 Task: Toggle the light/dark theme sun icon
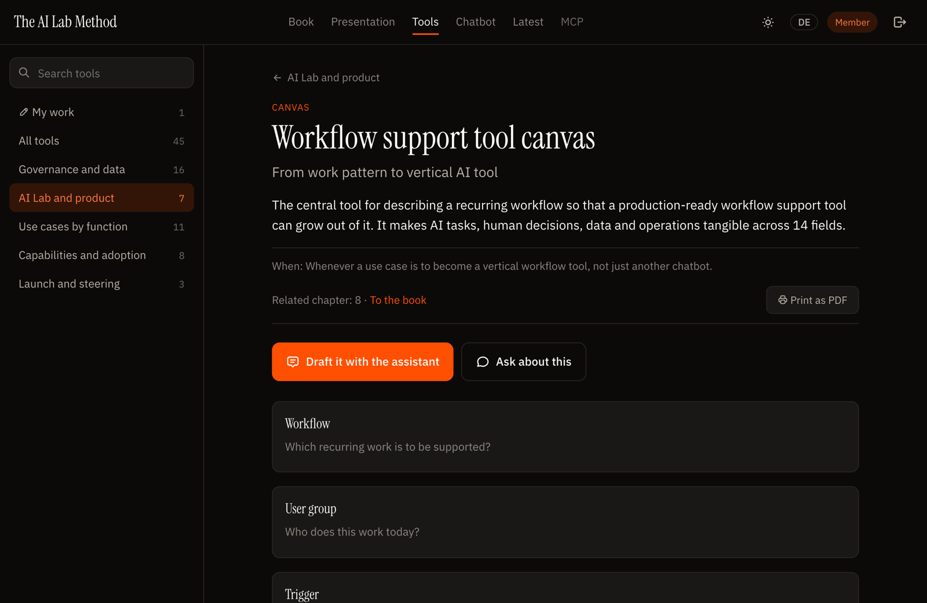coord(768,22)
